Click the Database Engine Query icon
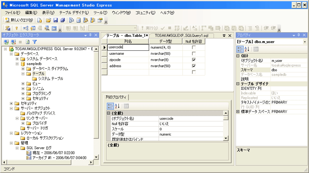Screen dimensions: 309x173 pyautogui.click(x=39, y=20)
